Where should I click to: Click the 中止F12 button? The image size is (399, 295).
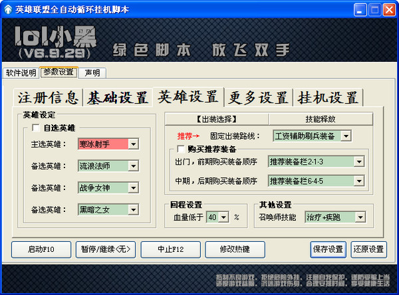170,249
